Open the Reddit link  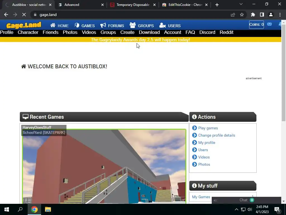227,32
